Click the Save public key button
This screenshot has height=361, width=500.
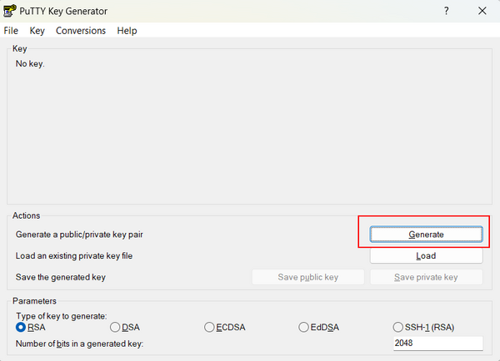pyautogui.click(x=308, y=277)
